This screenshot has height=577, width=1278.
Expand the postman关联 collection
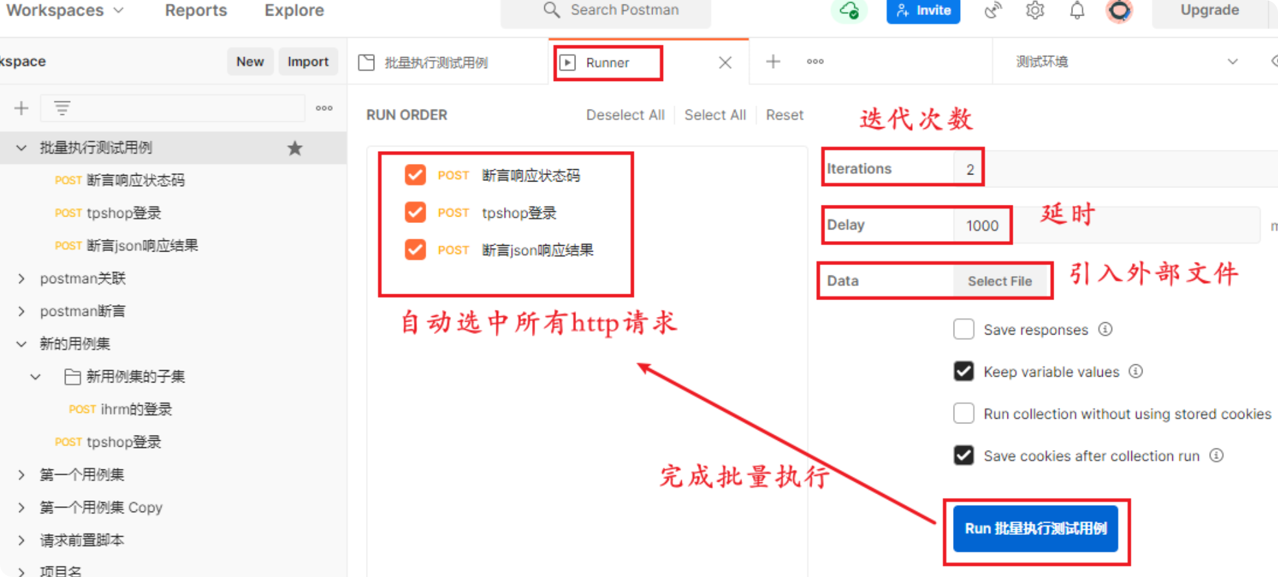pos(21,279)
